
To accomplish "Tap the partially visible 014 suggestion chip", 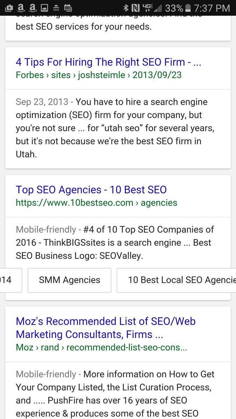I will (9, 280).
